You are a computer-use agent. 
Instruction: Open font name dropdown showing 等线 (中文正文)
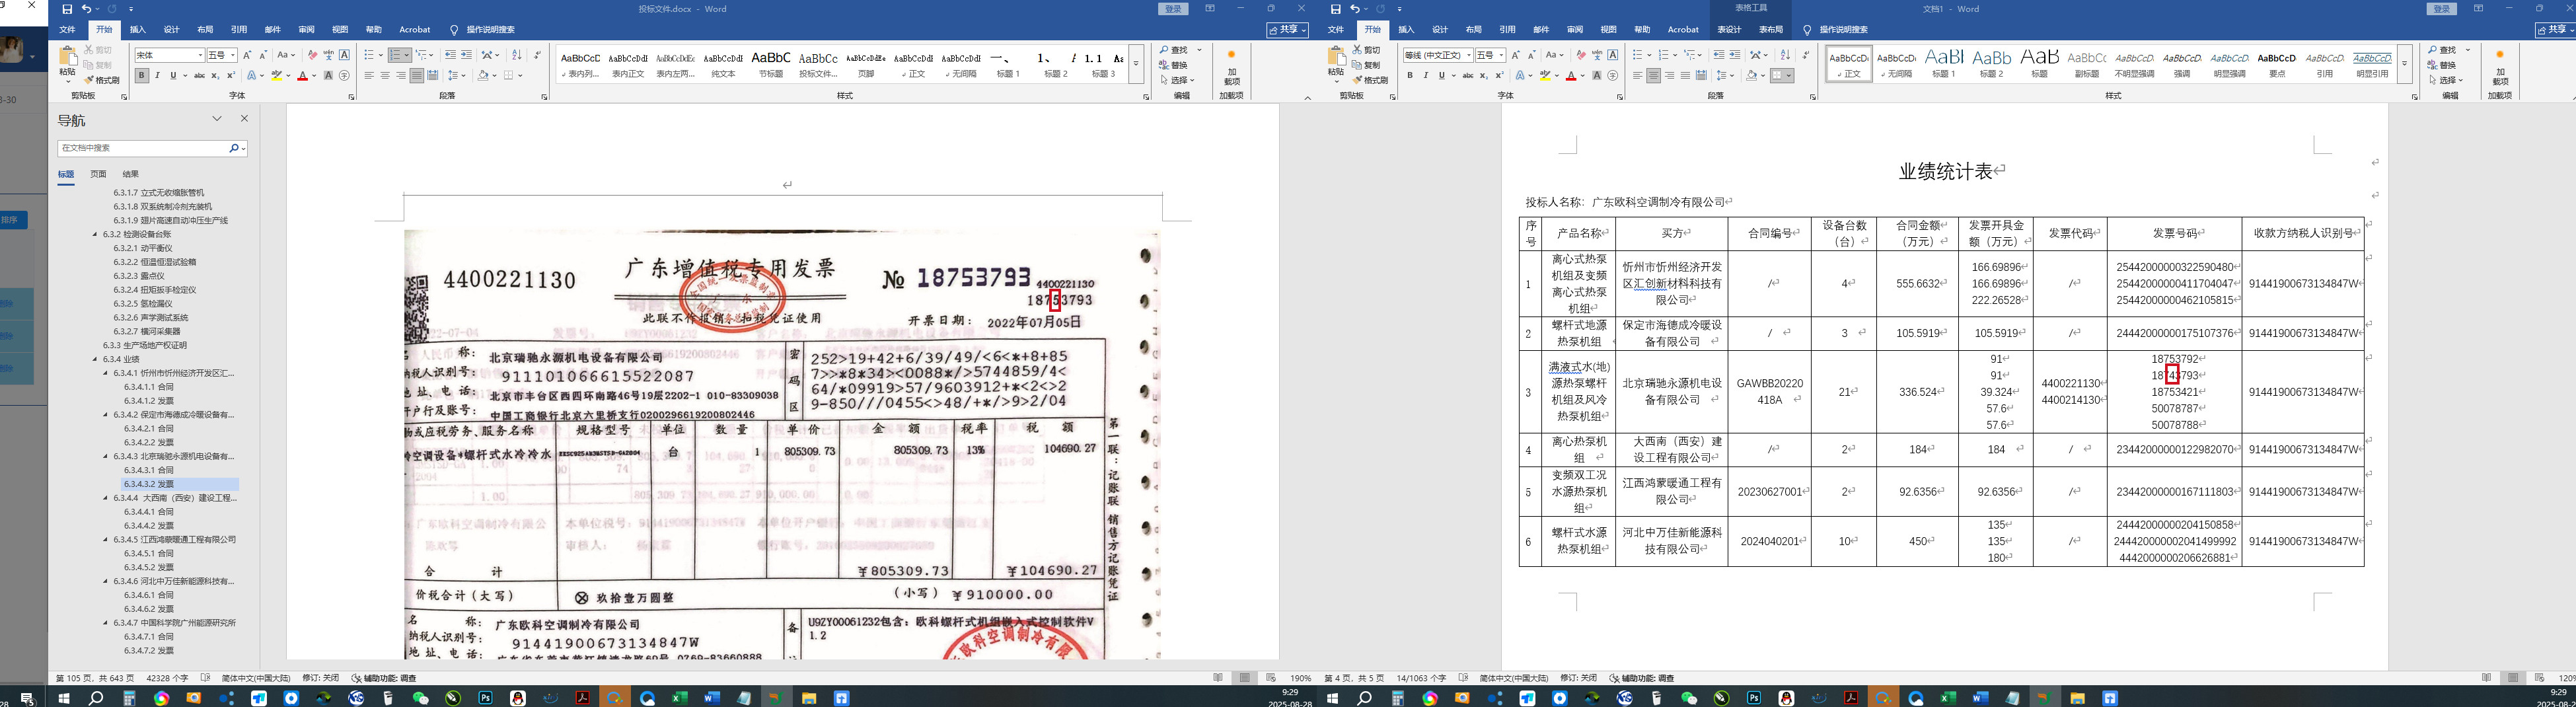(x=1468, y=55)
